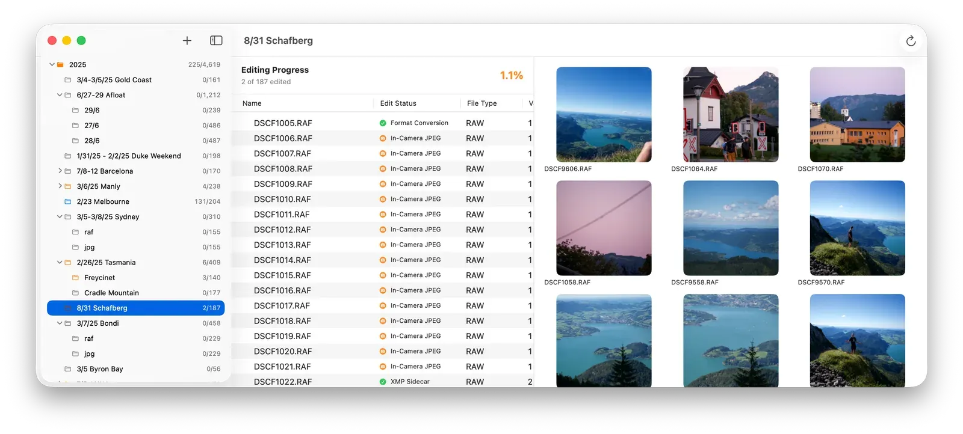The height and width of the screenshot is (434, 963).
Task: Click the folder icon beside Duke Weekend
Action: pyautogui.click(x=68, y=156)
